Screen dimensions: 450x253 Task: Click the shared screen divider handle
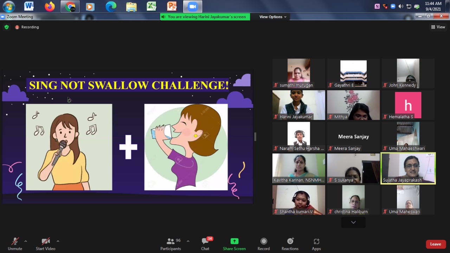(255, 137)
